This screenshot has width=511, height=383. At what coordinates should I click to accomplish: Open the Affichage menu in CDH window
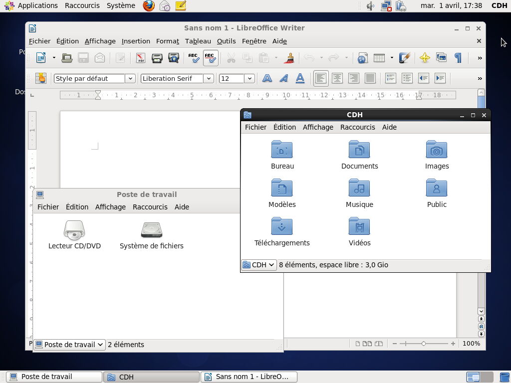point(318,127)
